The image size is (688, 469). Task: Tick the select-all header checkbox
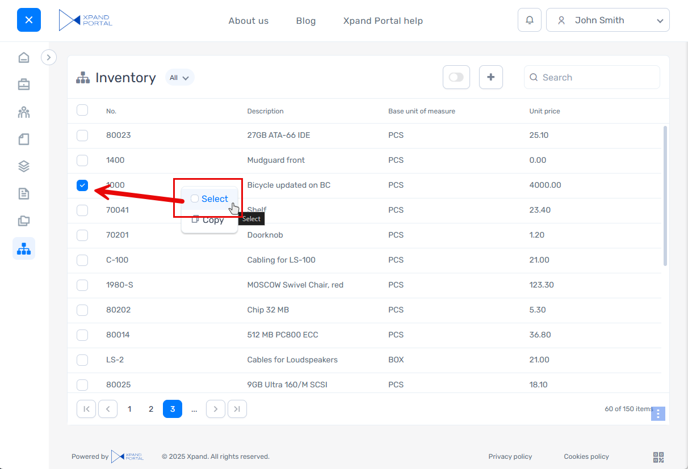(x=82, y=111)
